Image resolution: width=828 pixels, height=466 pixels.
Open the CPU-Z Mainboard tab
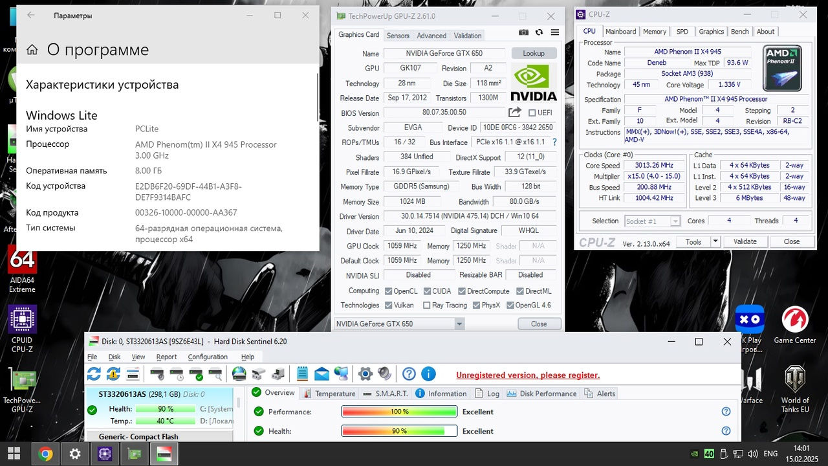(620, 32)
